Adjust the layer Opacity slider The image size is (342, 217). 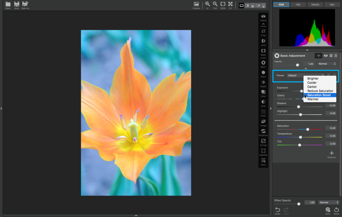coord(298,65)
